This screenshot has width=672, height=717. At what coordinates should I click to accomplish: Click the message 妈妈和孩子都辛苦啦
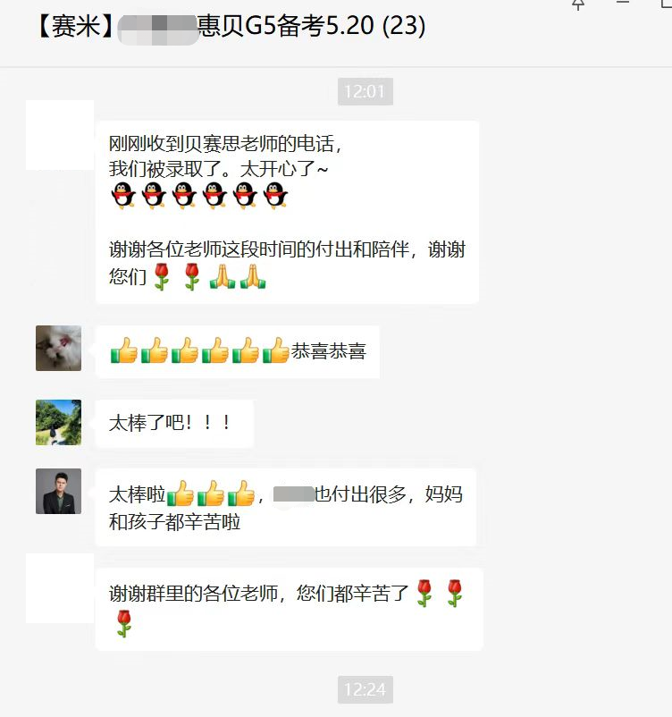click(x=286, y=508)
